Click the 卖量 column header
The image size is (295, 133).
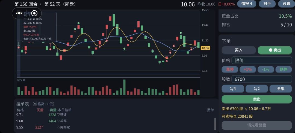click(x=53, y=110)
